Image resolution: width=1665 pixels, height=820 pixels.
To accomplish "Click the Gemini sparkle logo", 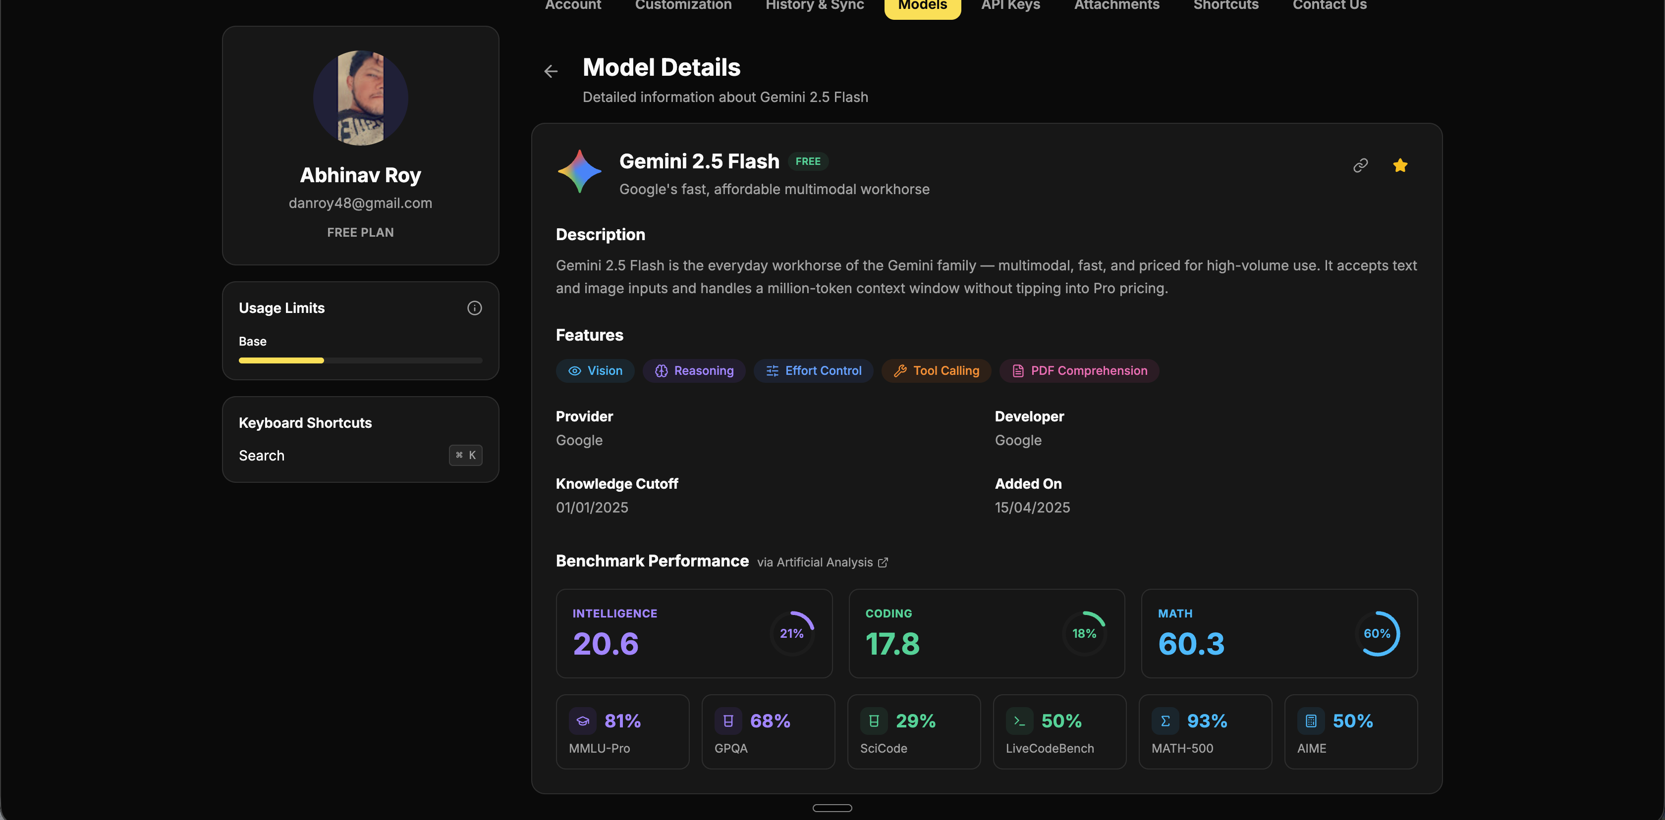I will [x=580, y=171].
